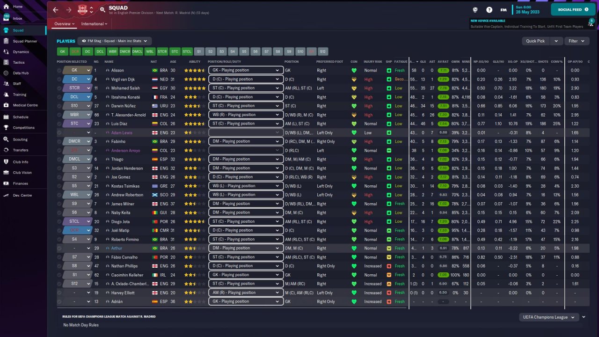Click the info icon beside Roberto Firmino's name
Screen dimensions: 599x337
pyautogui.click(x=108, y=239)
